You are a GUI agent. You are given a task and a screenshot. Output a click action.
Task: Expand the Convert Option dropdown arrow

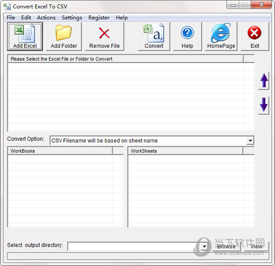coord(250,140)
